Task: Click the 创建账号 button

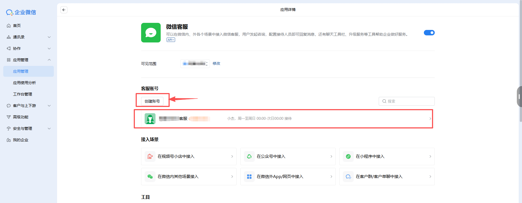Action: (x=152, y=101)
